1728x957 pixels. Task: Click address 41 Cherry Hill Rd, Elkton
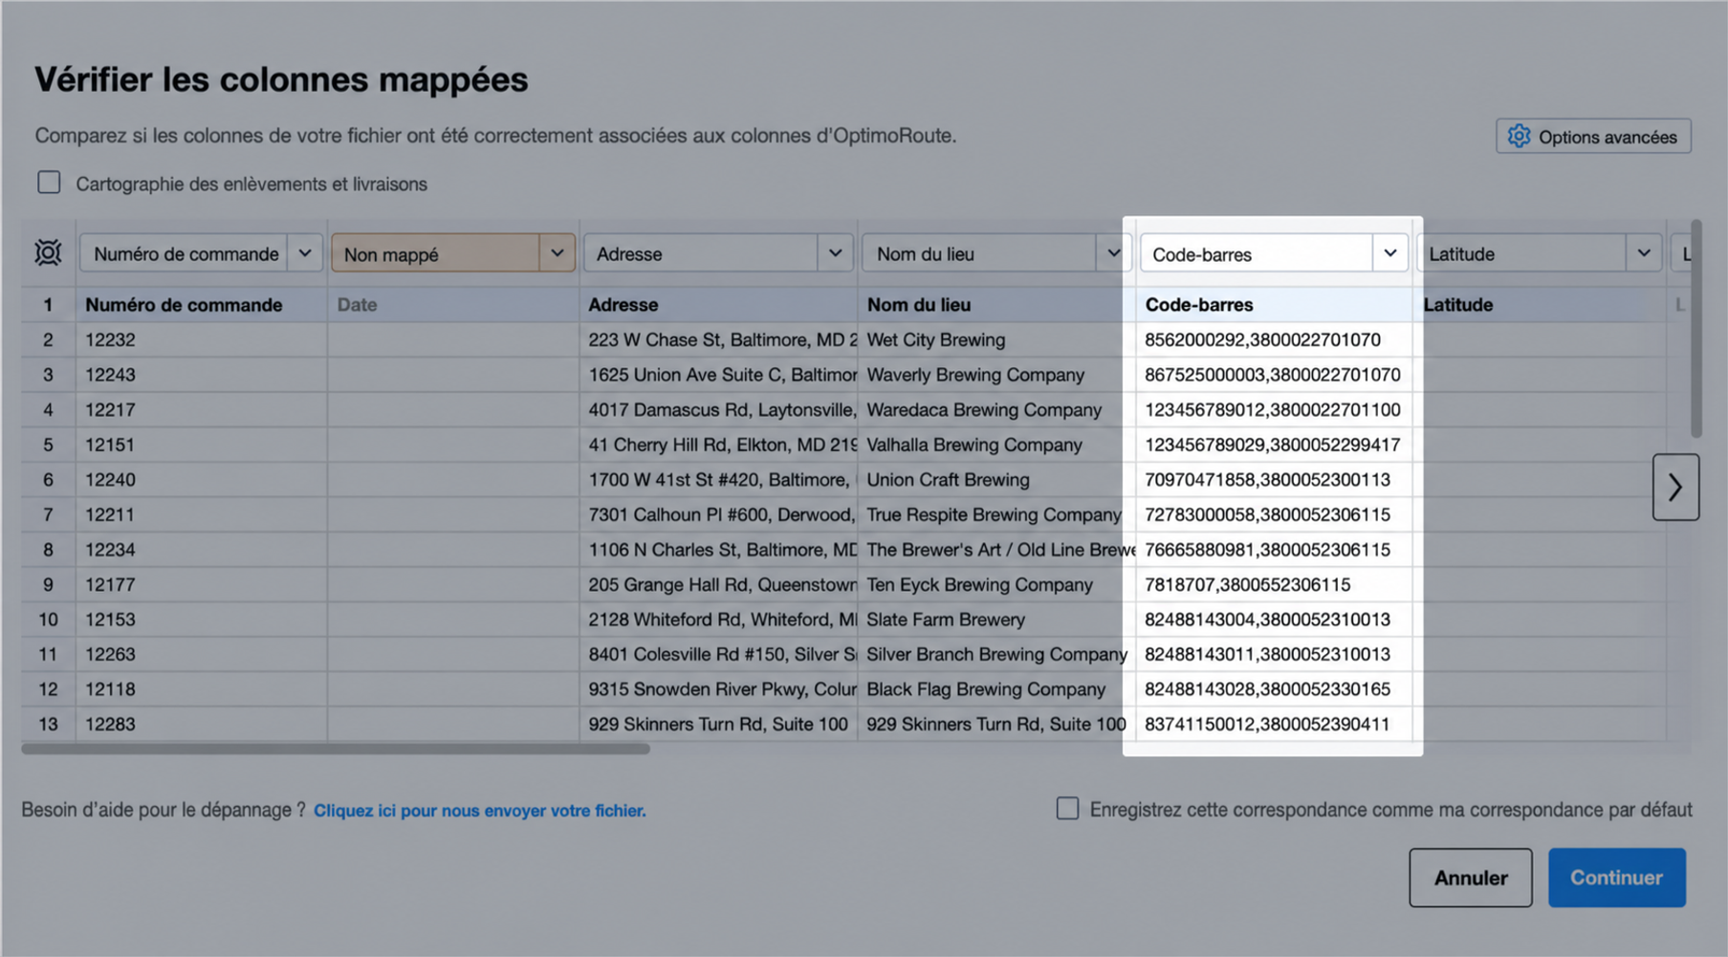(x=719, y=445)
